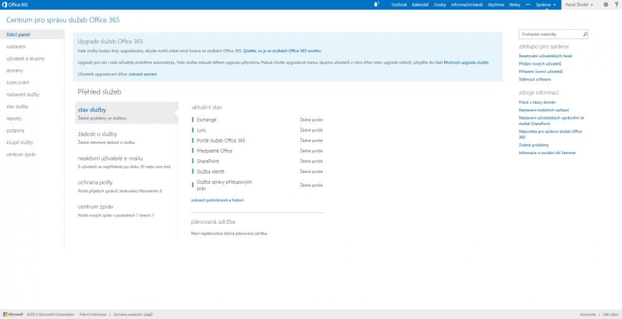This screenshot has height=319, width=622.
Task: Open Nastavení mobilních zařízení link
Action: click(x=544, y=110)
